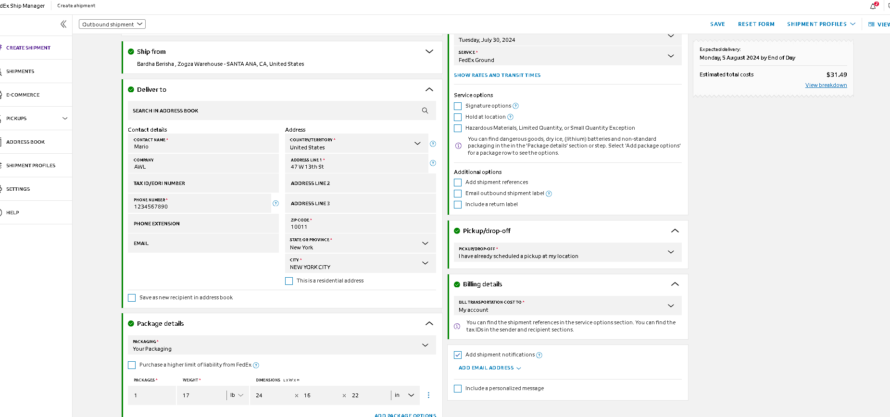
Task: Go to Create Shipment in sidebar
Action: pyautogui.click(x=28, y=48)
